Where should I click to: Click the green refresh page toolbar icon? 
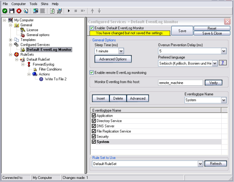(x=52, y=11)
